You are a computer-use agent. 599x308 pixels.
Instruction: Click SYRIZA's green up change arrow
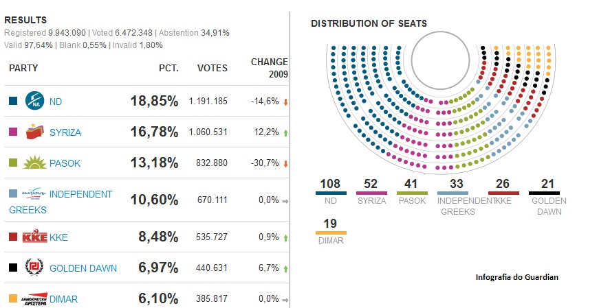(x=285, y=132)
